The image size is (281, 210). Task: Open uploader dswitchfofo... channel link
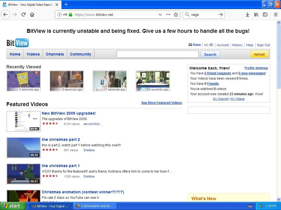pyautogui.click(x=93, y=124)
